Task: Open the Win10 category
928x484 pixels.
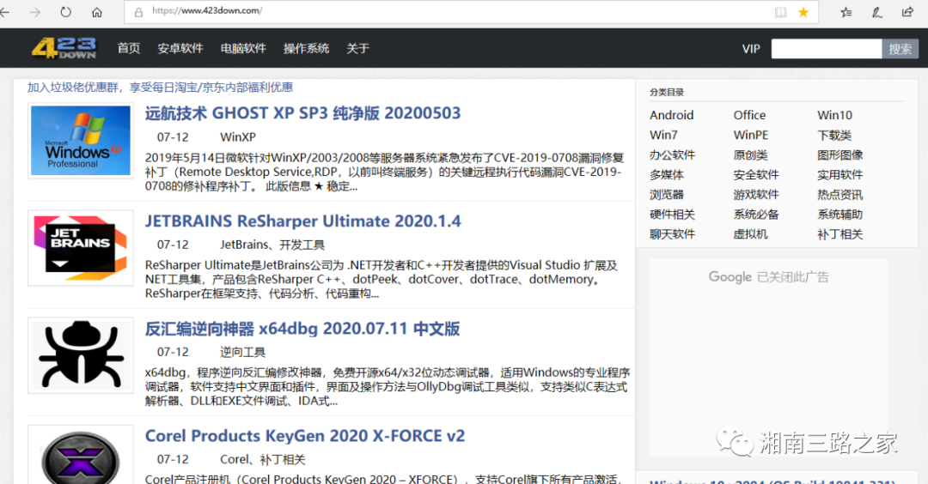Action: (834, 115)
